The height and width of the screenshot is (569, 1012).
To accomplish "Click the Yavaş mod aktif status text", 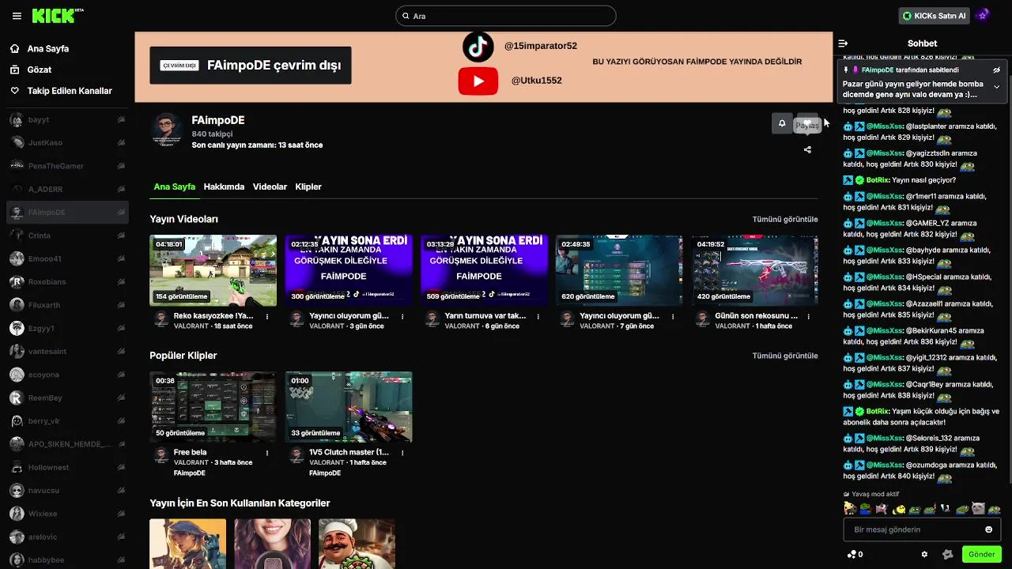I will [875, 495].
